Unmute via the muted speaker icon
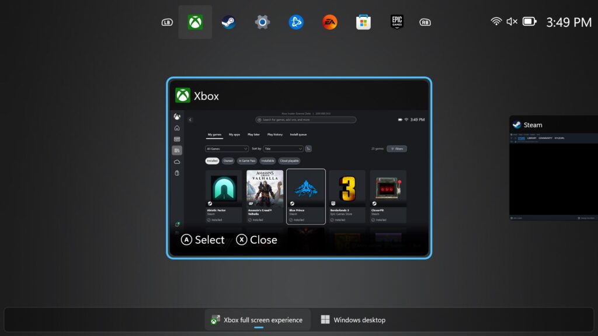Viewport: 598px width, 336px height. [x=512, y=22]
